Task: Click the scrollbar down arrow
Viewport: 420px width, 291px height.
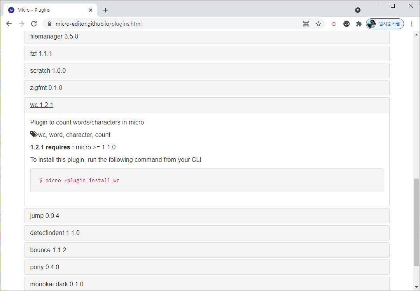Action: pyautogui.click(x=416, y=288)
